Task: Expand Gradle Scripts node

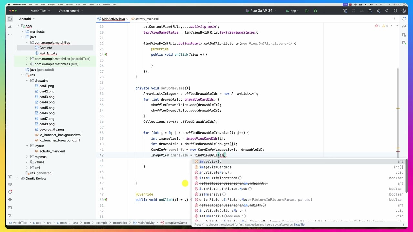Action: point(18,179)
